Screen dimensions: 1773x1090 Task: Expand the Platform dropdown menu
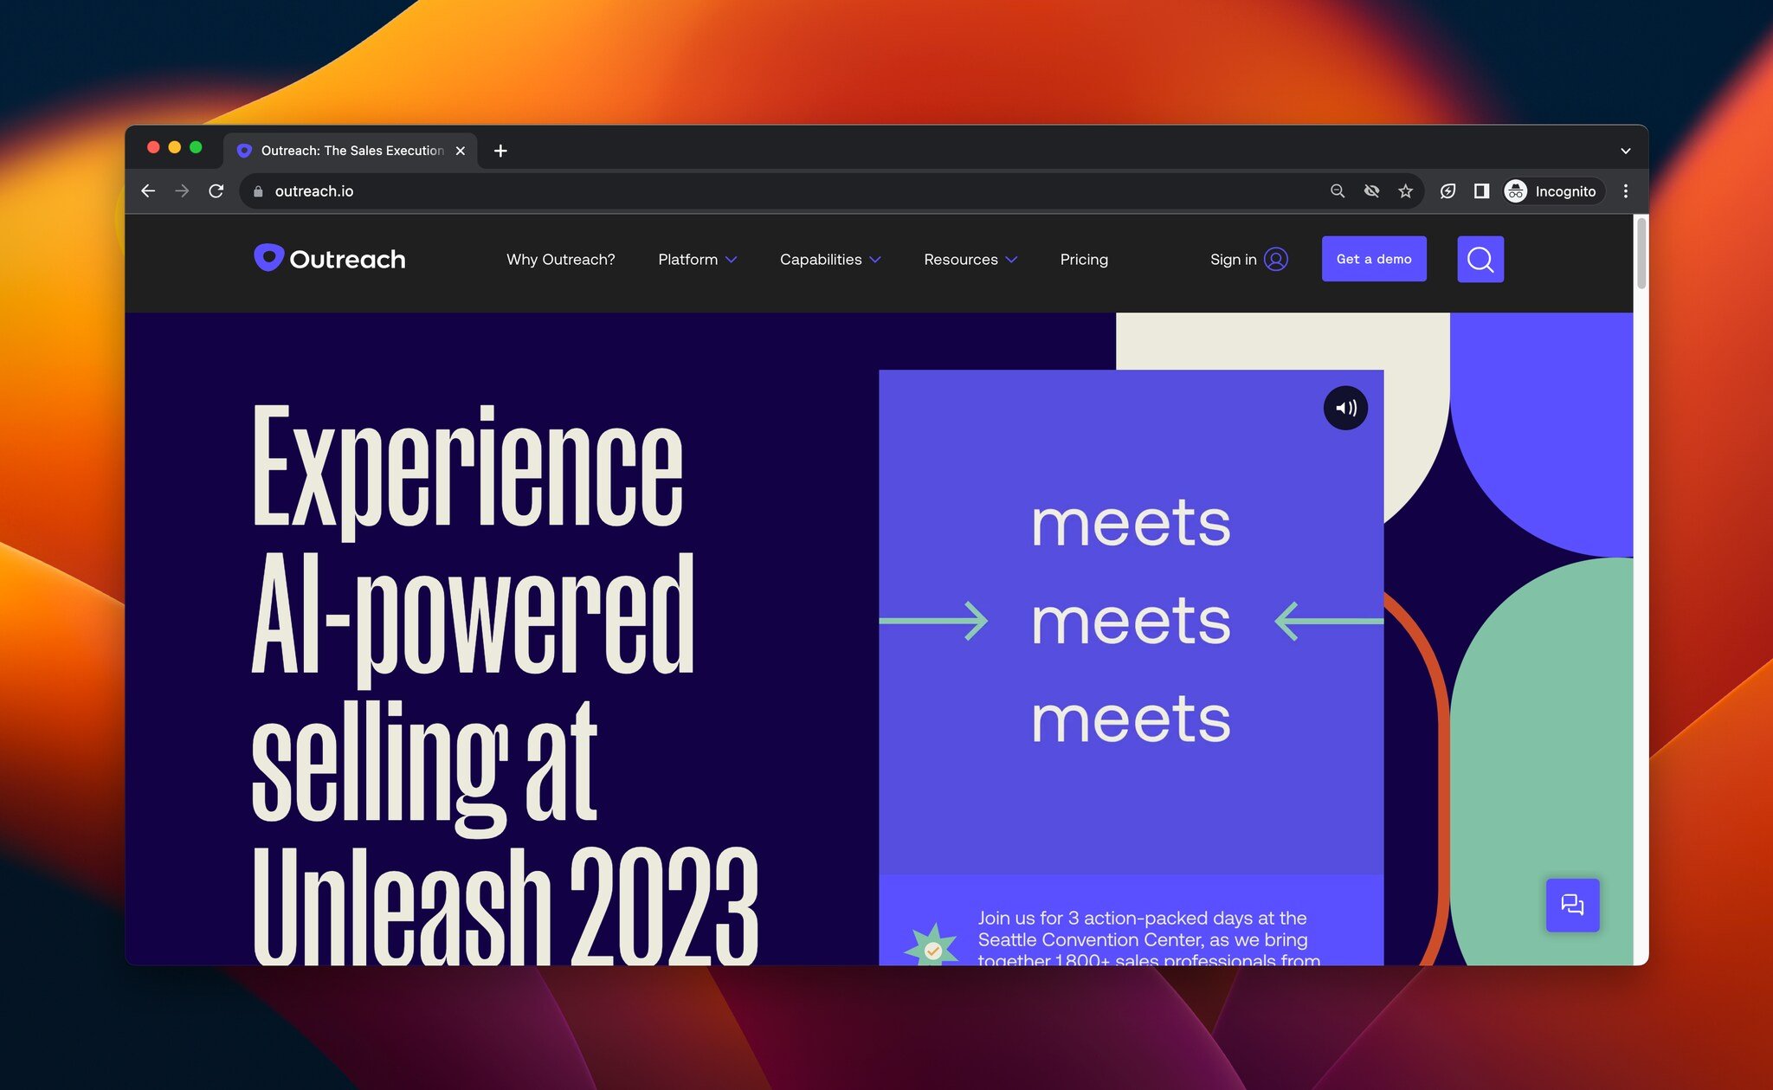(x=697, y=260)
